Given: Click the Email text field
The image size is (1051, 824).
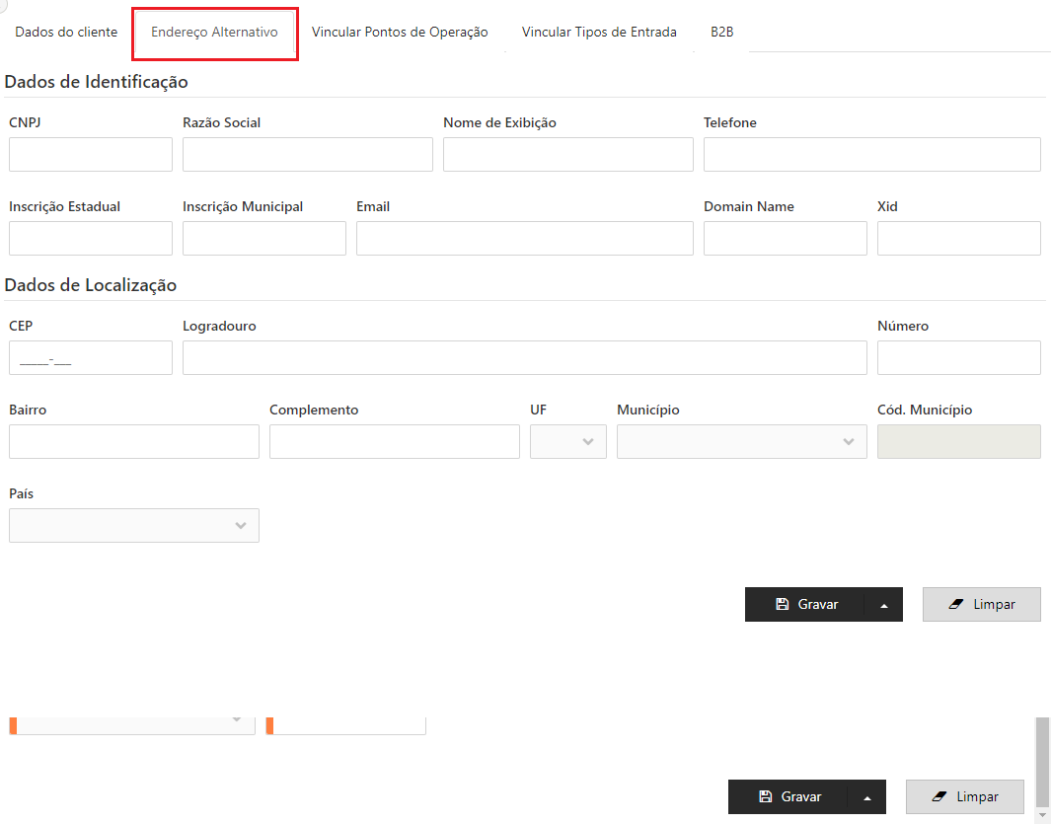Looking at the screenshot, I should [x=524, y=239].
